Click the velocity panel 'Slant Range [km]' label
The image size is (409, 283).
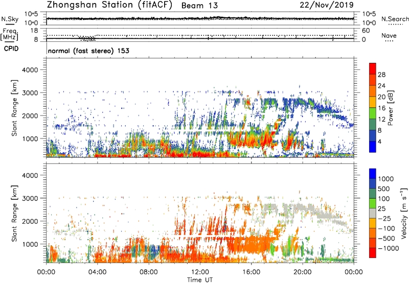tap(14, 214)
